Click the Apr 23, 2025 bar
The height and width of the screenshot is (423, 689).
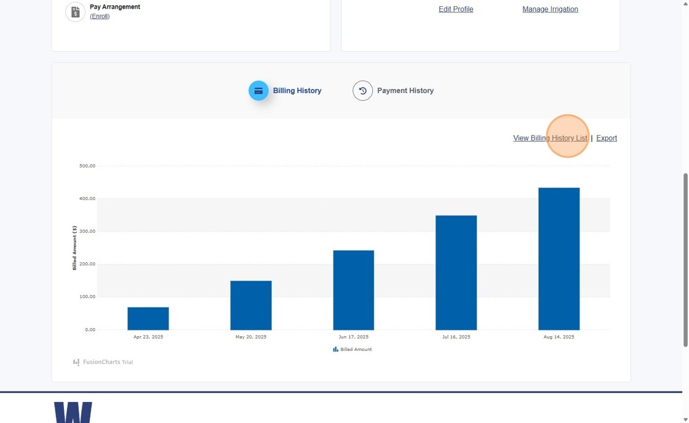click(148, 318)
